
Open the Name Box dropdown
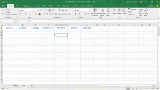[x=13, y=21]
